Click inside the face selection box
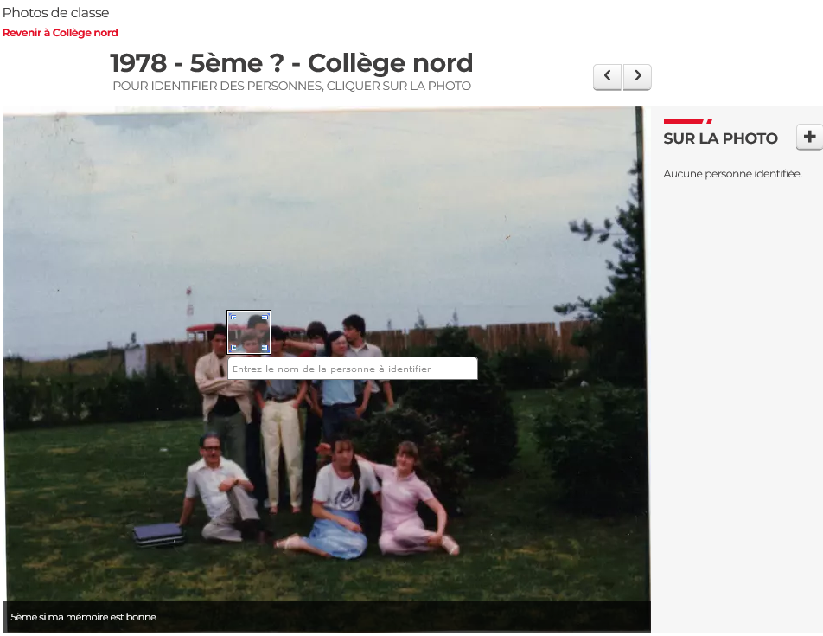The height and width of the screenshot is (636, 823). [249, 332]
